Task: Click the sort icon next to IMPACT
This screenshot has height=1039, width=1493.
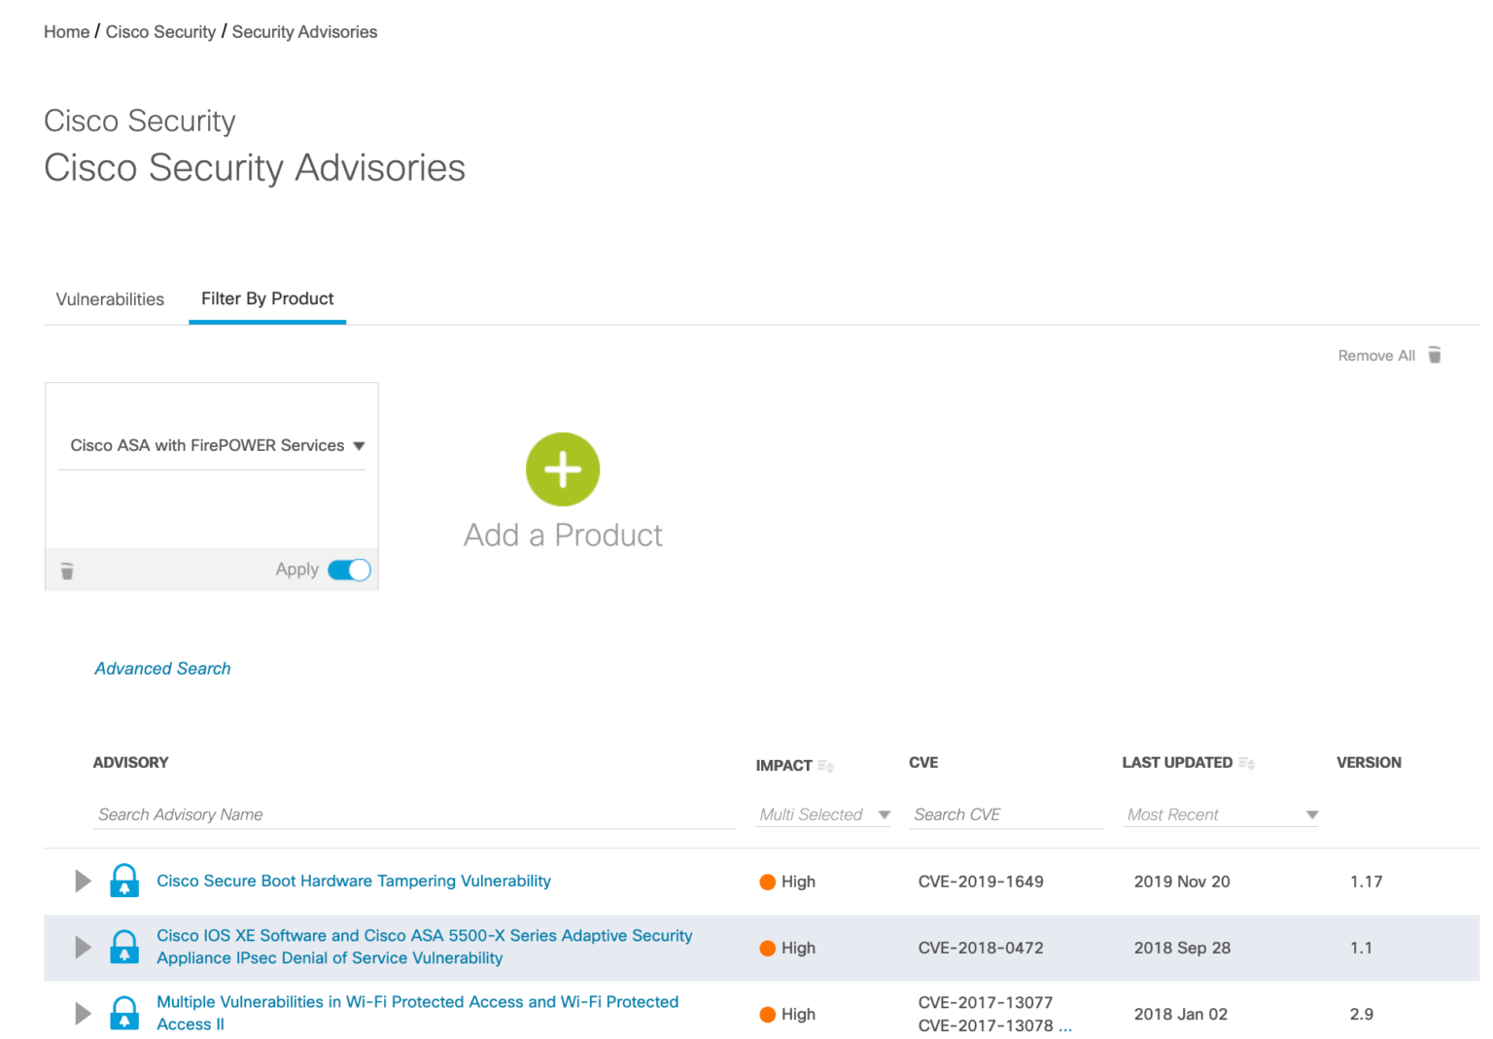Action: point(825,766)
